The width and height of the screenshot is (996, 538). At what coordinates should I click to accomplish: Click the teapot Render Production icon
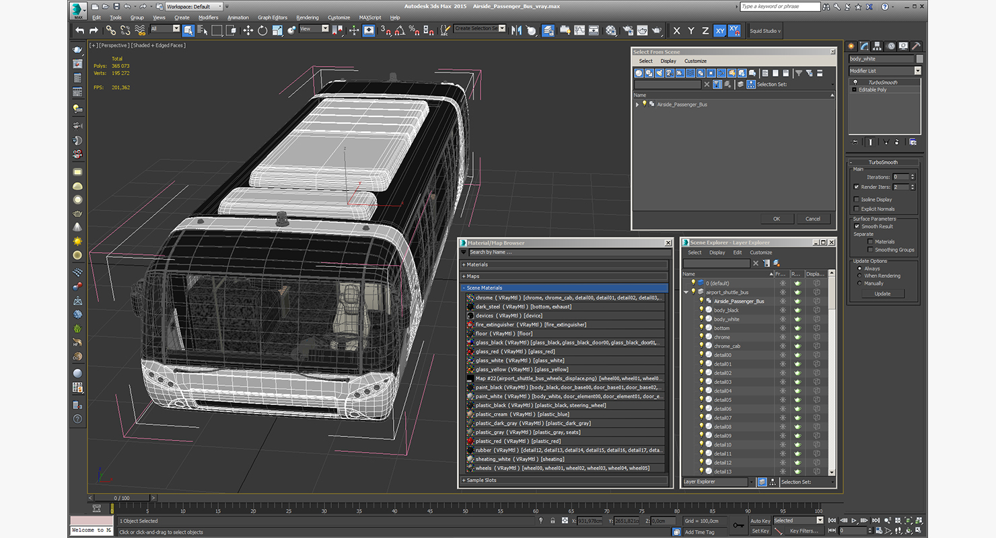657,30
